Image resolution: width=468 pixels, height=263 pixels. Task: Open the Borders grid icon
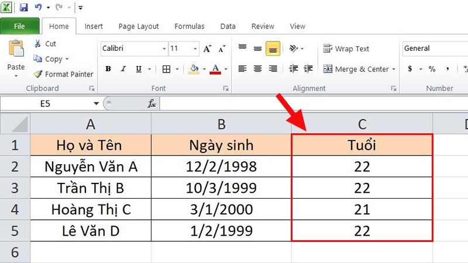coord(166,69)
